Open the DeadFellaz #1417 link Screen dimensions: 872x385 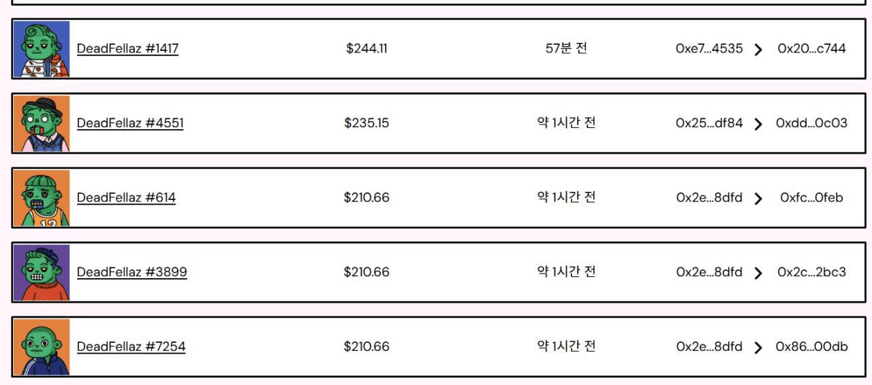pyautogui.click(x=127, y=49)
